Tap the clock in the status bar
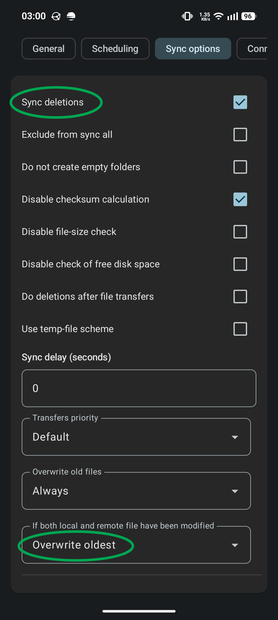Viewport: 278px width, 620px height. 34,16
